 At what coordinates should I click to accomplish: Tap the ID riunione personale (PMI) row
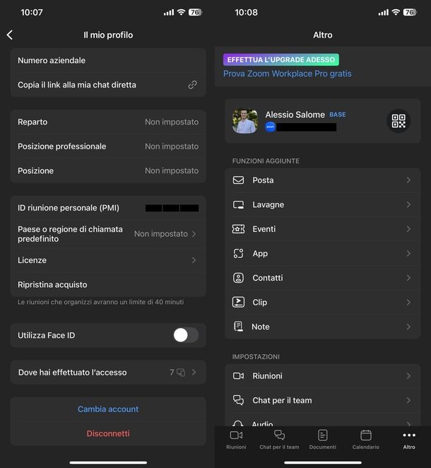pyautogui.click(x=108, y=208)
